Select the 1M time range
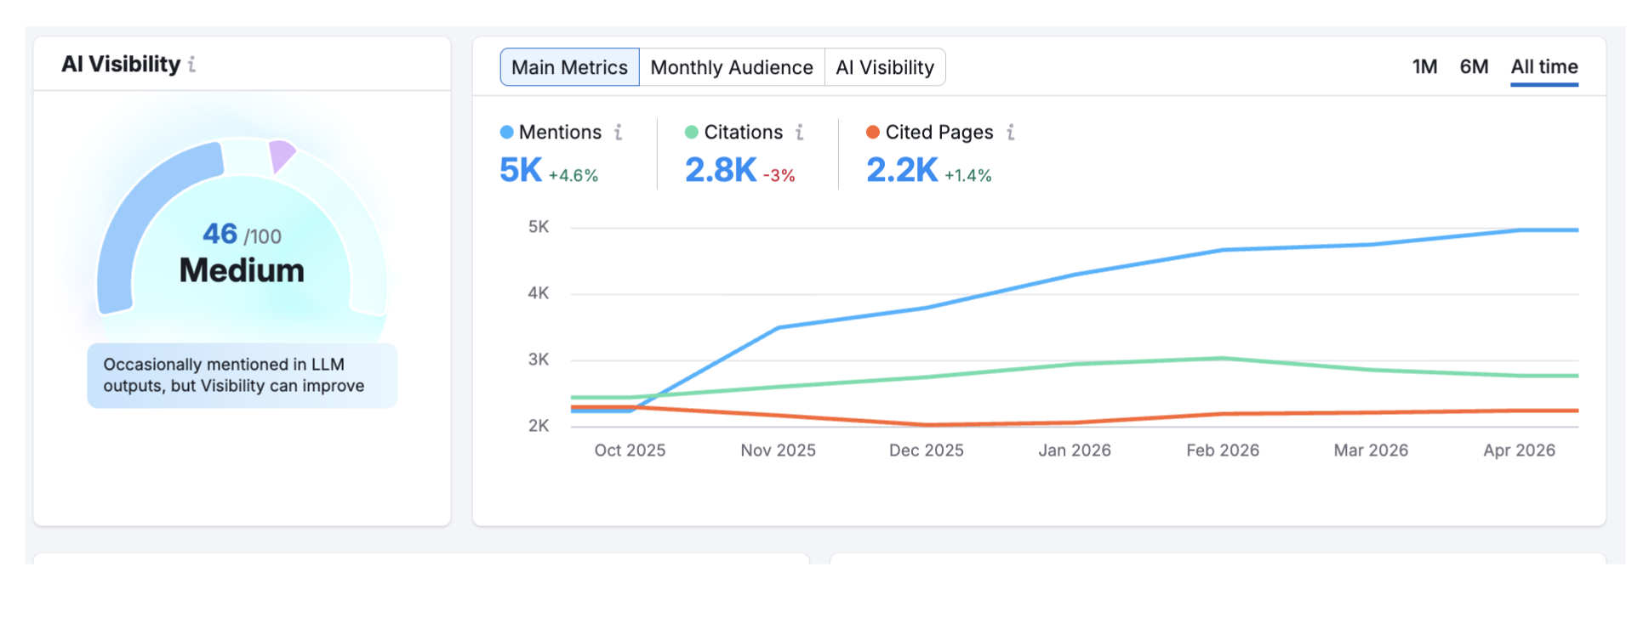Viewport: 1649px width, 629px height. click(1425, 67)
